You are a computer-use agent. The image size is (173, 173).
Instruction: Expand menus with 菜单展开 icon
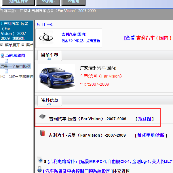click(x=1, y=45)
